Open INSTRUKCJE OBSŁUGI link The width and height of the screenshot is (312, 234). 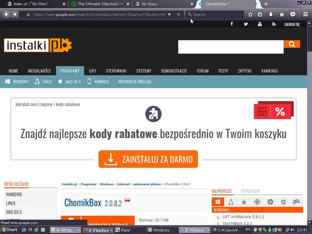point(134,82)
